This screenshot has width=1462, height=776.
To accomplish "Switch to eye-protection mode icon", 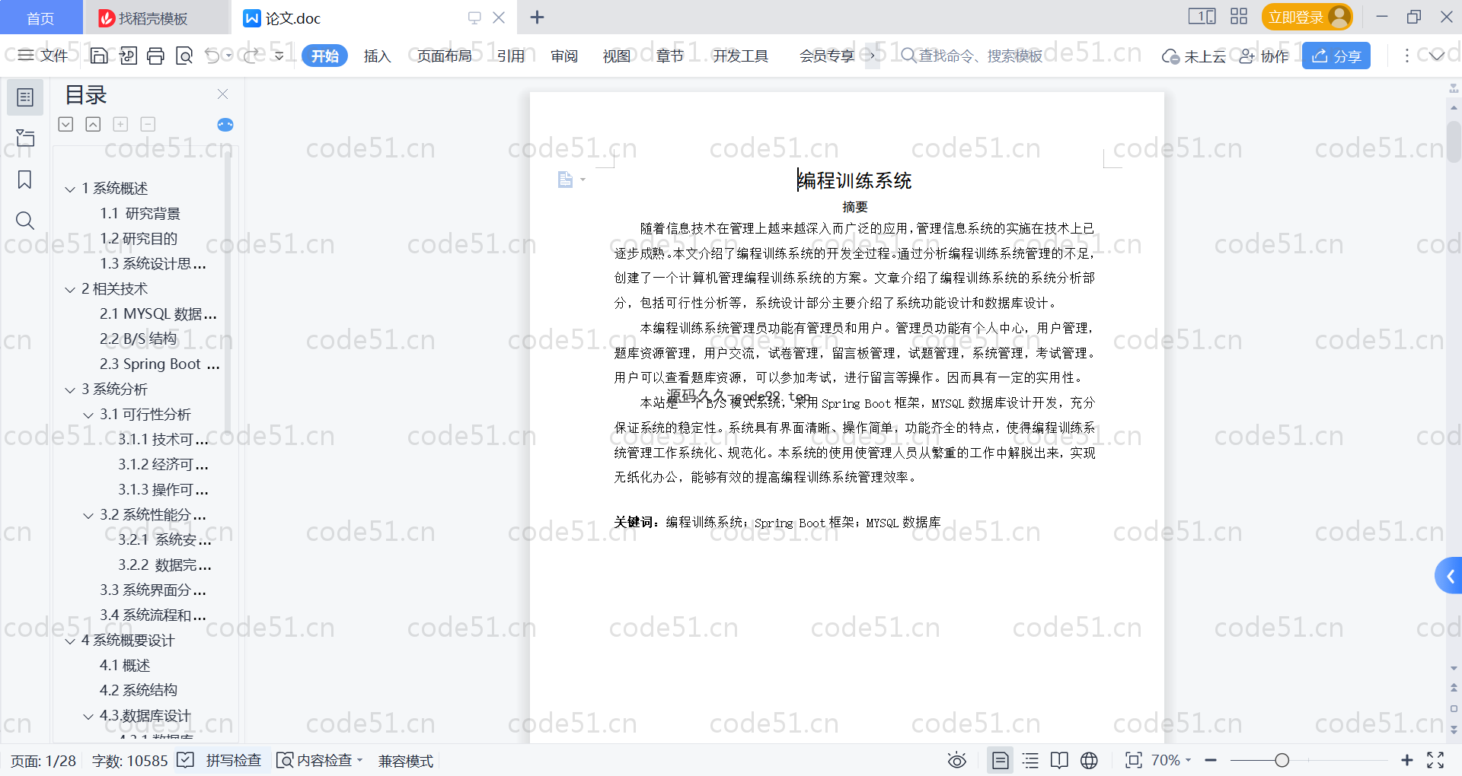I will click(x=957, y=760).
